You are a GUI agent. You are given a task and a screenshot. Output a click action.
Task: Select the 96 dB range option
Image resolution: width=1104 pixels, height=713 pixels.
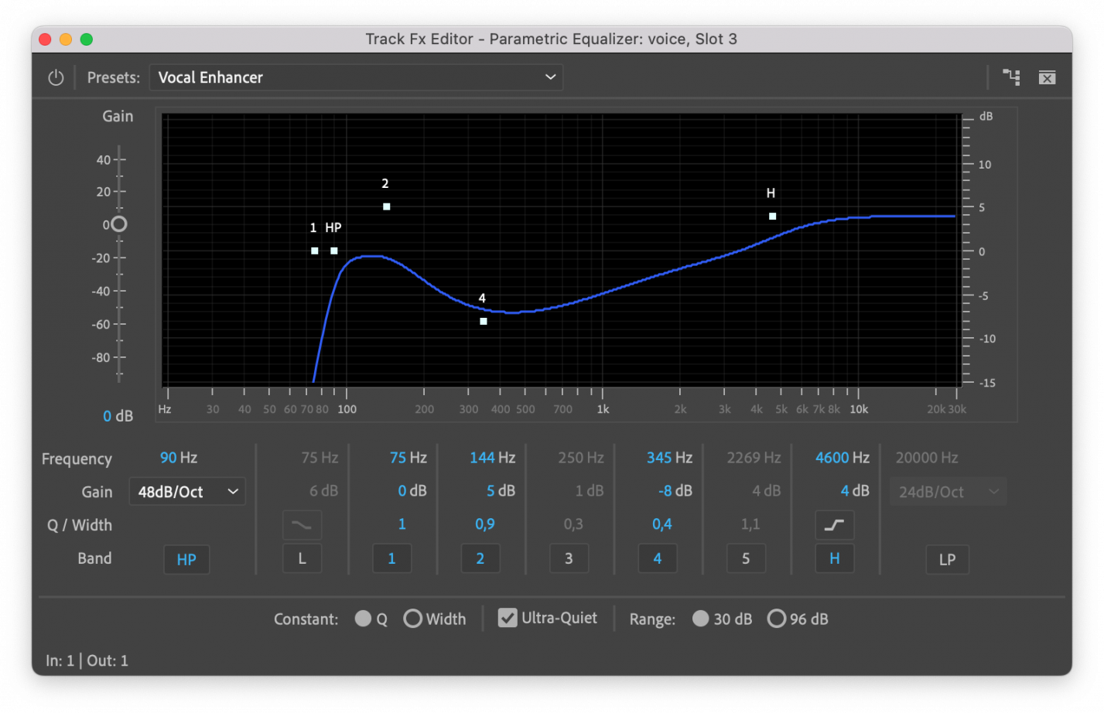(777, 619)
